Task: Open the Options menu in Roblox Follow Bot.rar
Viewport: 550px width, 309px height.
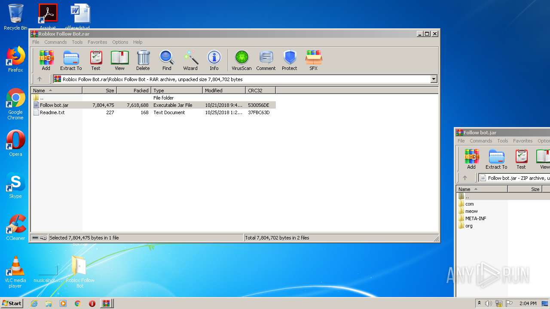Action: point(120,42)
